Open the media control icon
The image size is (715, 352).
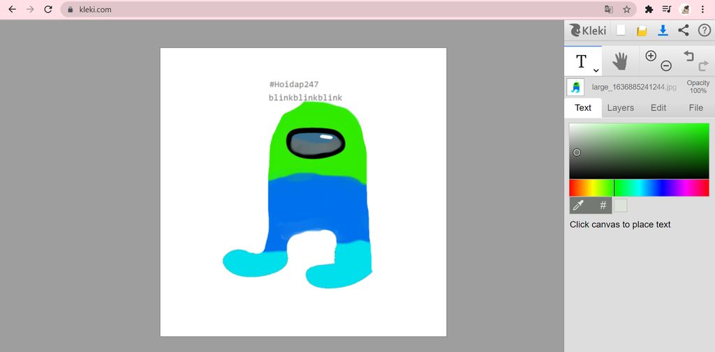tap(667, 9)
